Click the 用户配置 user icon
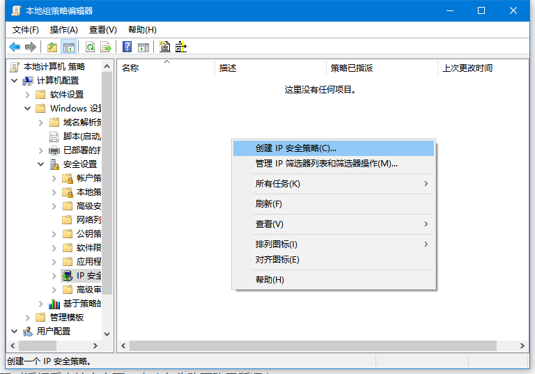 click(28, 332)
